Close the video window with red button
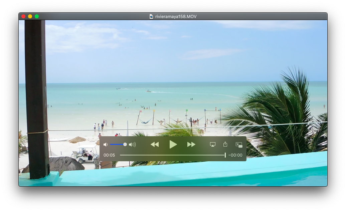346x211 pixels. 23,16
